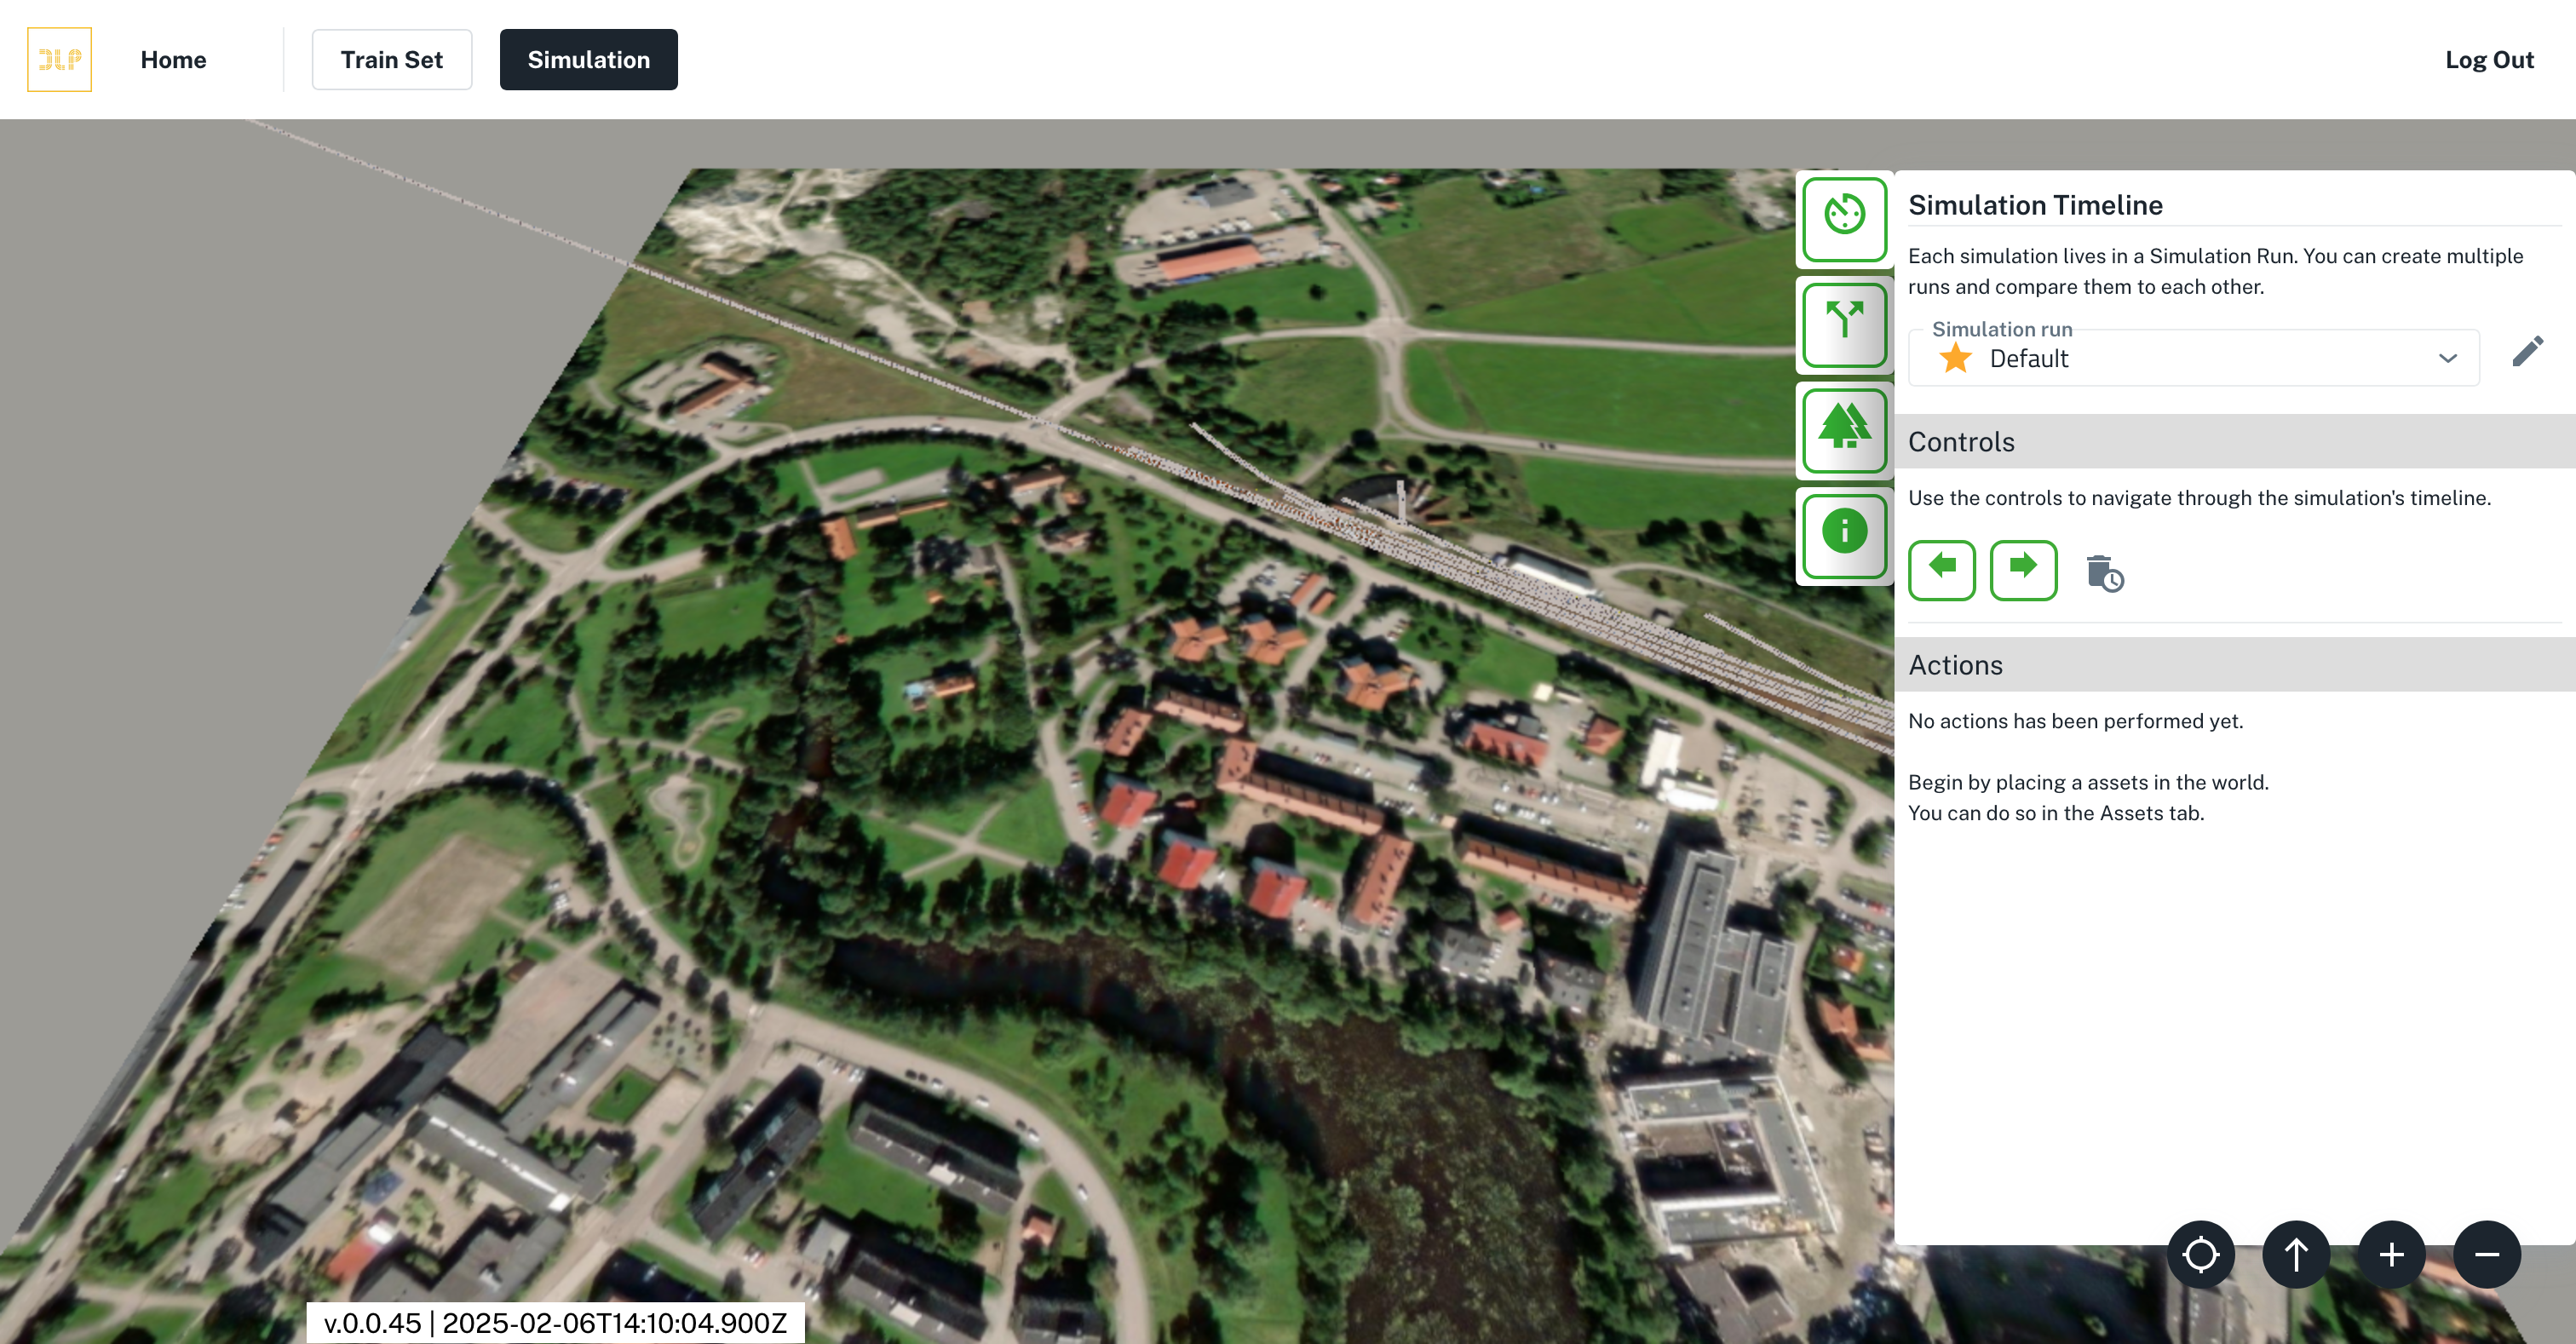The width and height of the screenshot is (2576, 1344).
Task: Edit the simulation run with pencil icon
Action: [x=2527, y=352]
